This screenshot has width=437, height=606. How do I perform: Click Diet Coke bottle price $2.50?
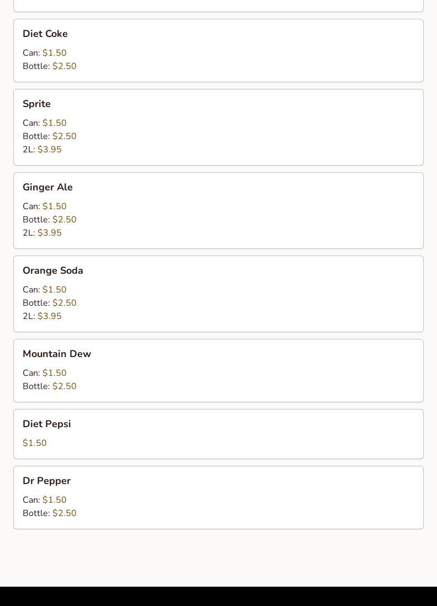pos(65,66)
